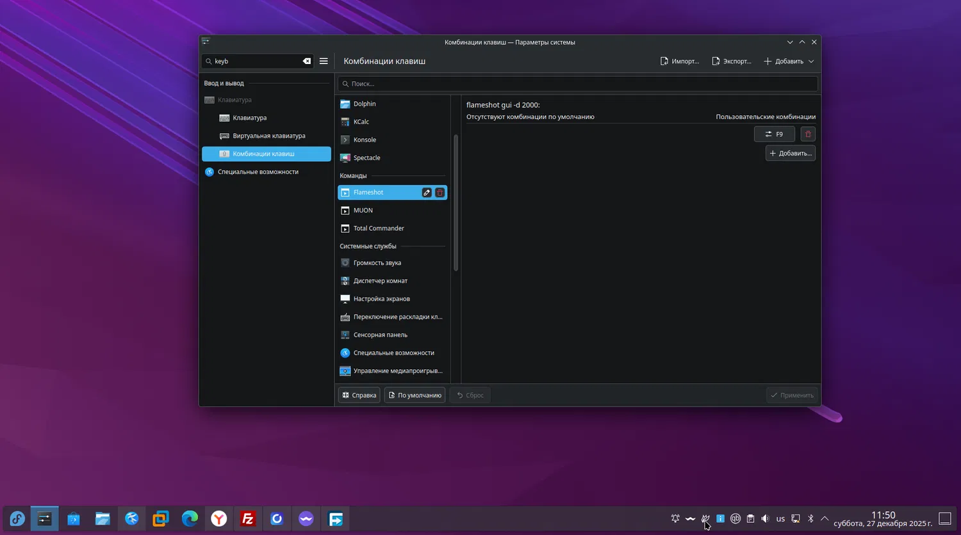
Task: Clear the keyb text in sidebar search
Action: pos(307,61)
